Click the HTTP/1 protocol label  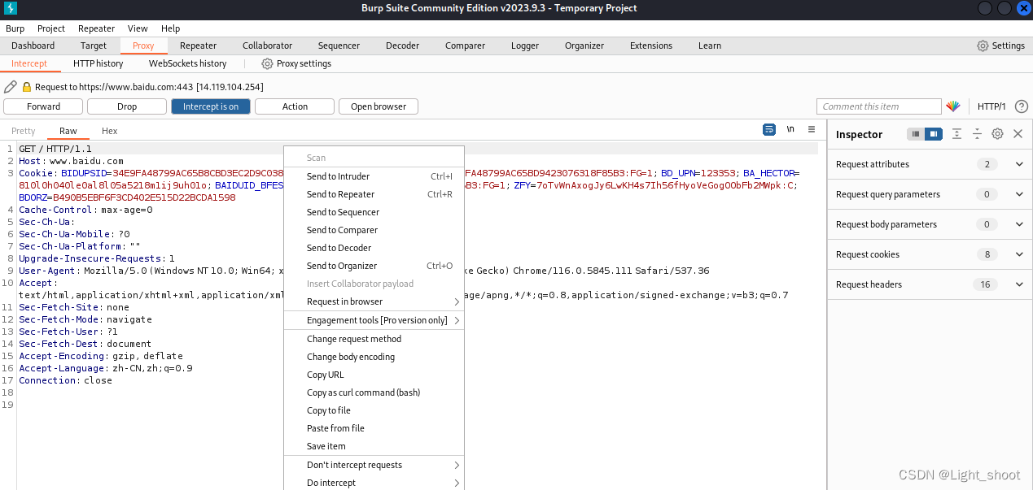[x=991, y=106]
